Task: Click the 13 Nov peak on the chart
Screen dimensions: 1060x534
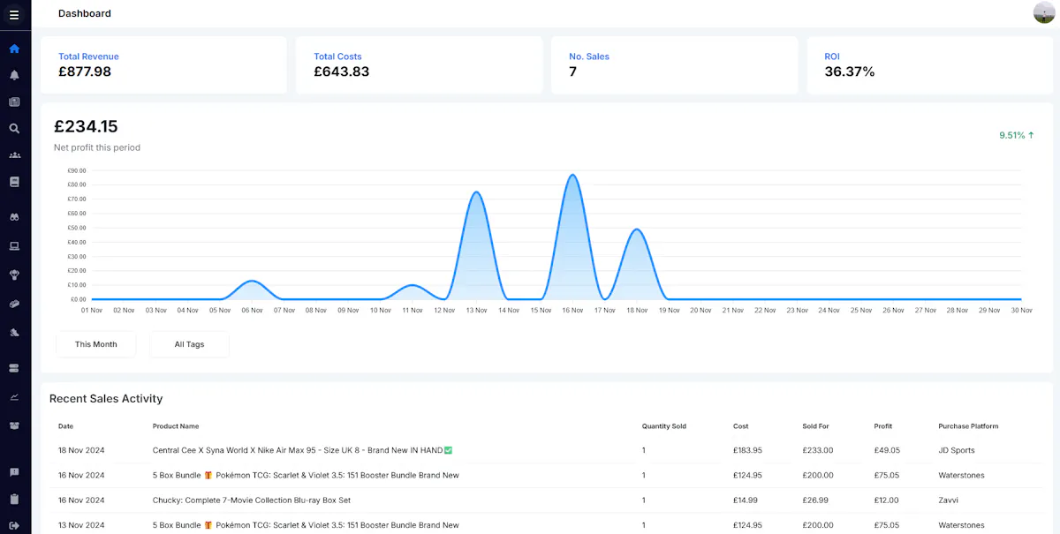Action: click(x=476, y=192)
